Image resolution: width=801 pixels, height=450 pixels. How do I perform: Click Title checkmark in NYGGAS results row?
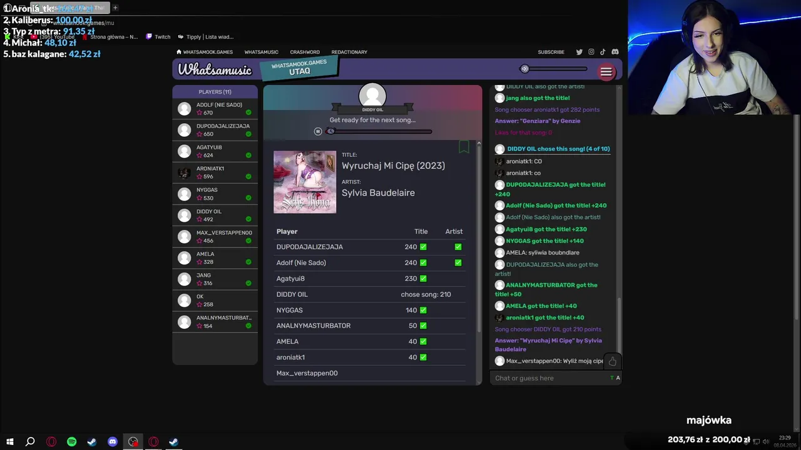(423, 310)
